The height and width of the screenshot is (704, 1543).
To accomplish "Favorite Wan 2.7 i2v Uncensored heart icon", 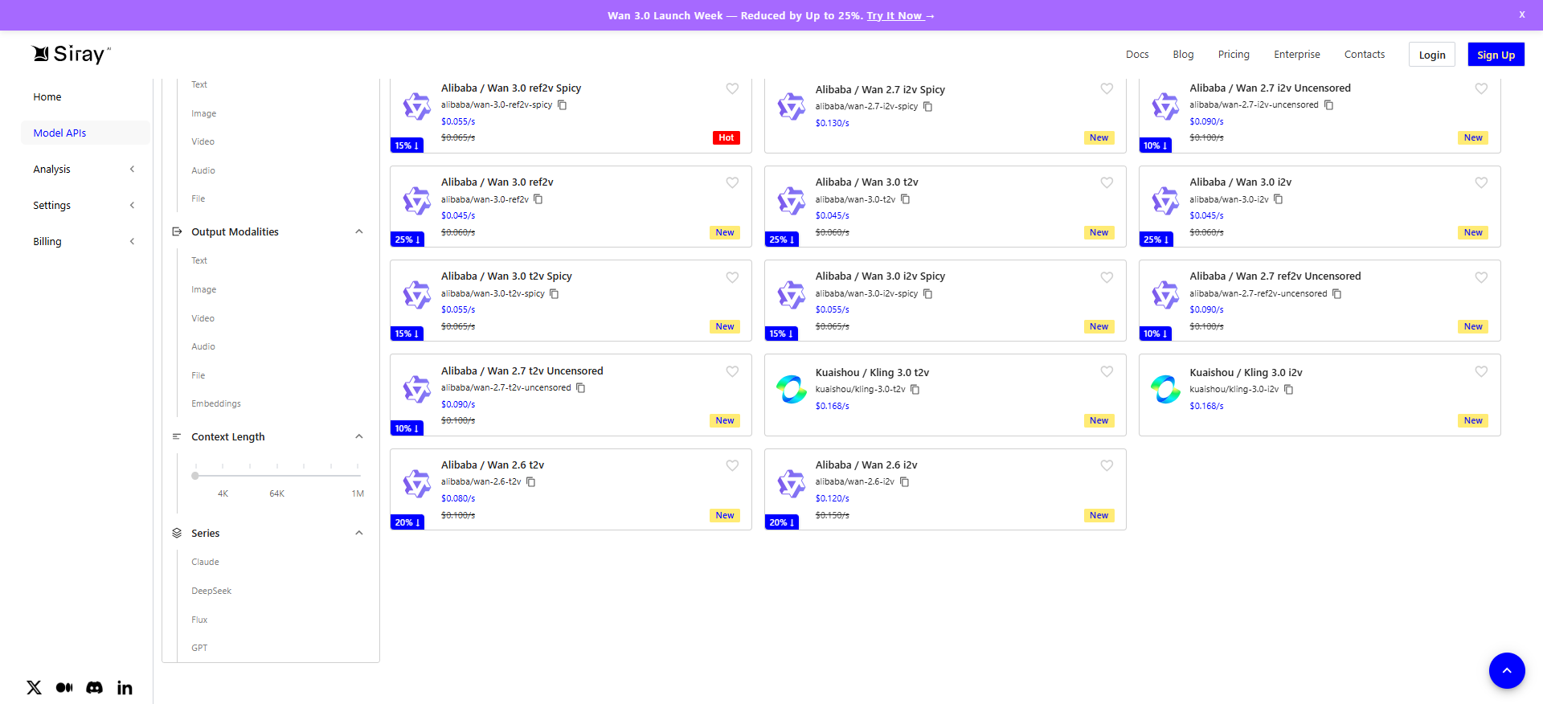I will [x=1481, y=88].
